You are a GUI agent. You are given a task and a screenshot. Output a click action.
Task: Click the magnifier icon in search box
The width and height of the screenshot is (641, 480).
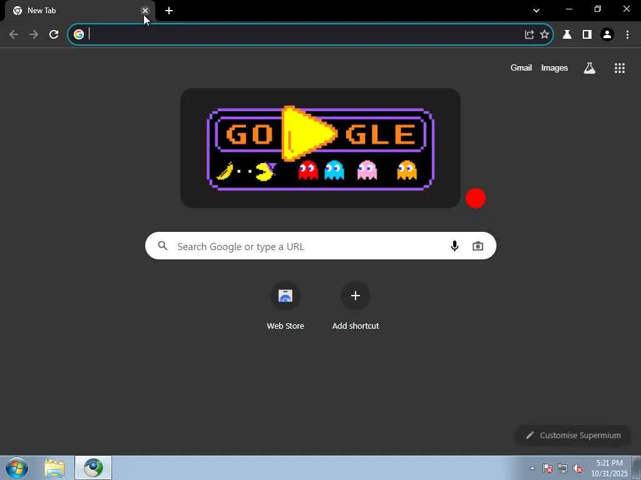(163, 246)
